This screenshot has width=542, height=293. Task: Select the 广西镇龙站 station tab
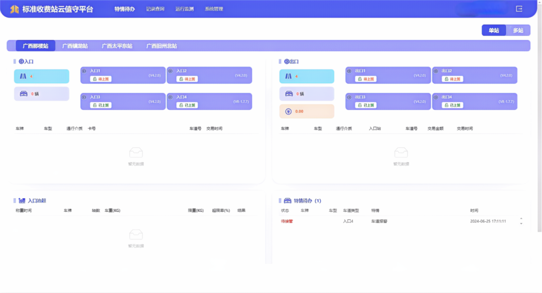[75, 46]
